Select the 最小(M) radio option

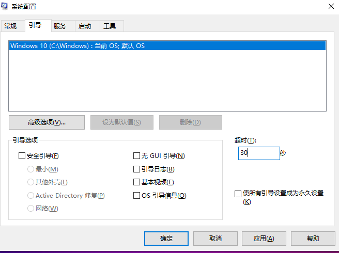(30, 169)
